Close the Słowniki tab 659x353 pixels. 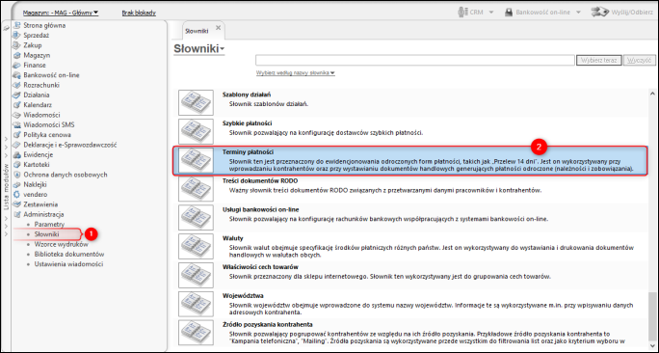coord(218,28)
